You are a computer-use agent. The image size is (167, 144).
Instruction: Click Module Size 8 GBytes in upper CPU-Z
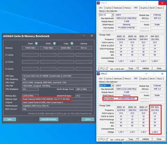157,15
